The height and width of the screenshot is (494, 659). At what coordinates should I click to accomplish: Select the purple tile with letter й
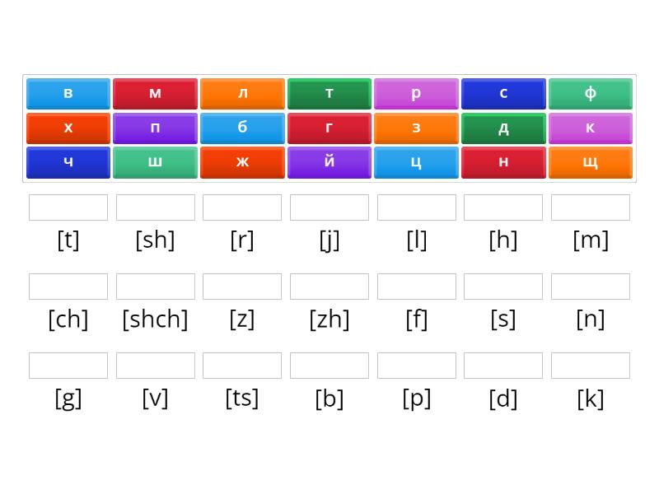329,162
